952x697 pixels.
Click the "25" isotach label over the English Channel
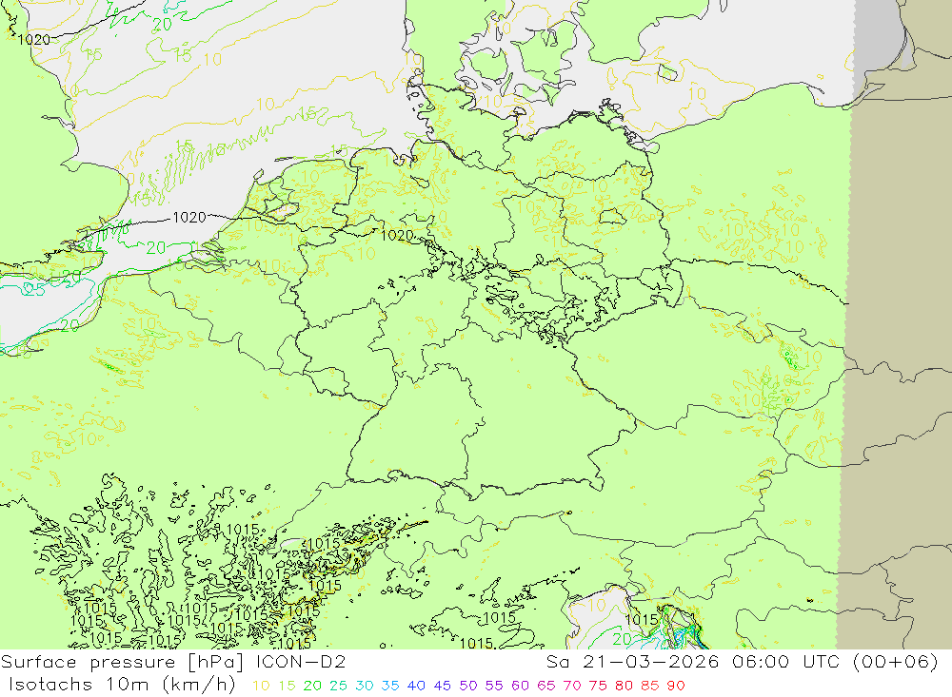coord(34,289)
